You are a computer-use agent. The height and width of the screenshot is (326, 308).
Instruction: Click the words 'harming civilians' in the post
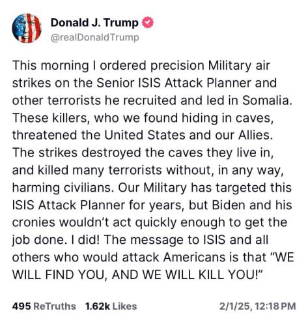[63, 188]
